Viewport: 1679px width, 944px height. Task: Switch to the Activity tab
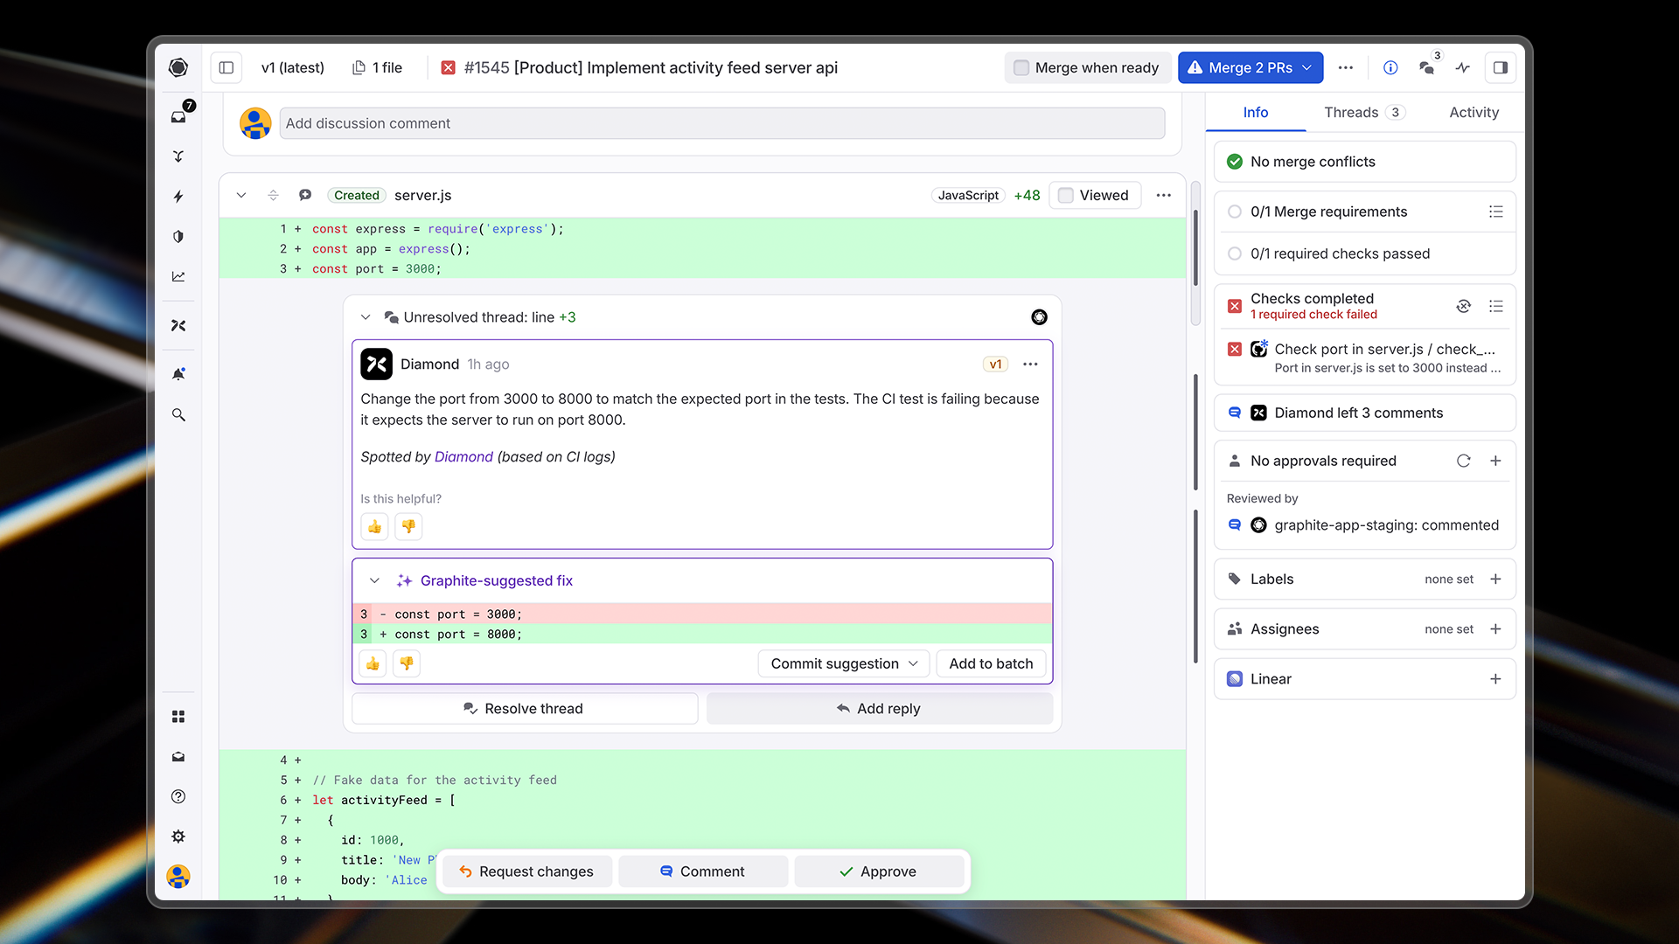pos(1473,112)
